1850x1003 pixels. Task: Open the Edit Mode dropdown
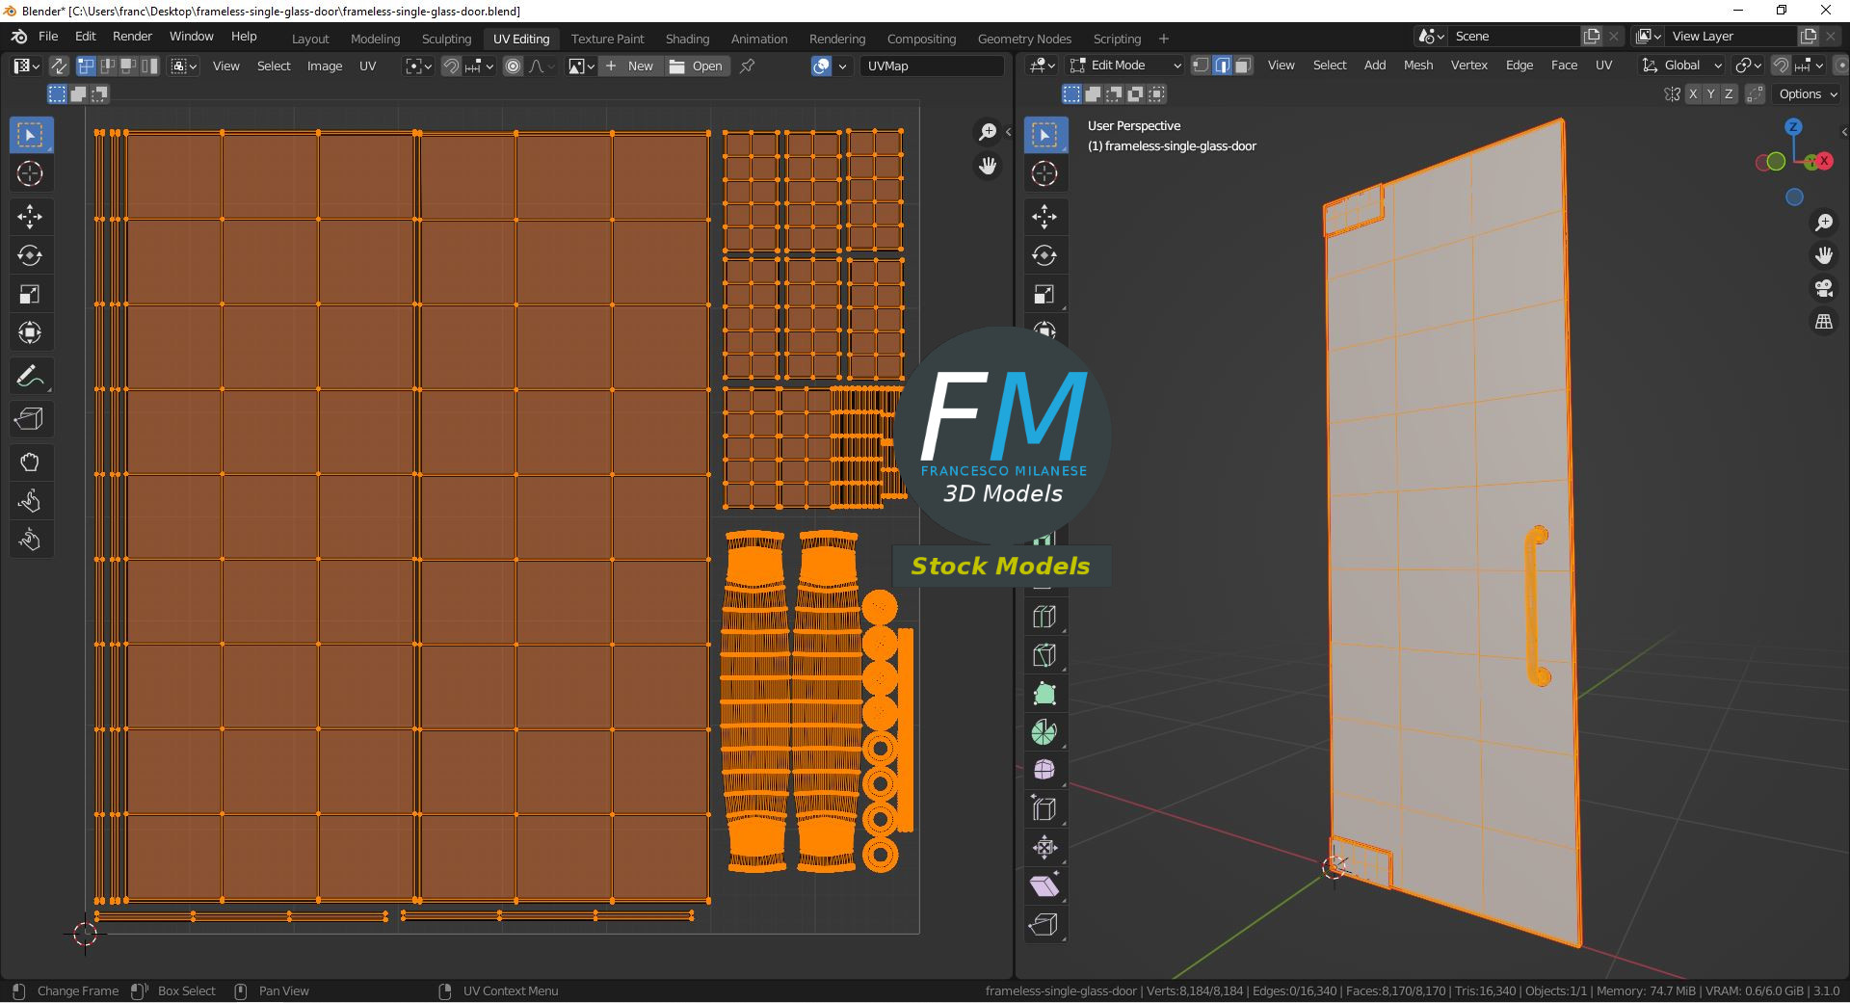point(1124,66)
